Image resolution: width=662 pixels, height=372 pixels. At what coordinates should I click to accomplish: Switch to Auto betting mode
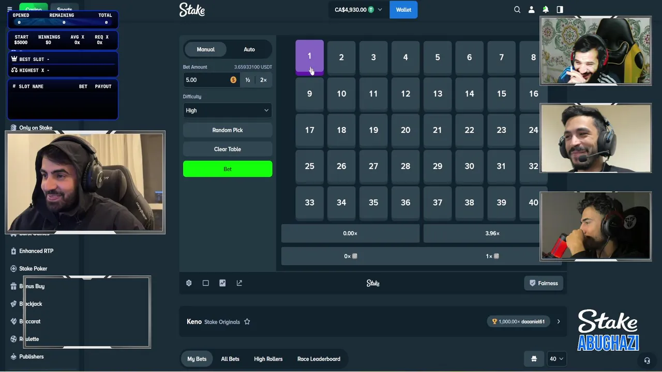click(249, 50)
